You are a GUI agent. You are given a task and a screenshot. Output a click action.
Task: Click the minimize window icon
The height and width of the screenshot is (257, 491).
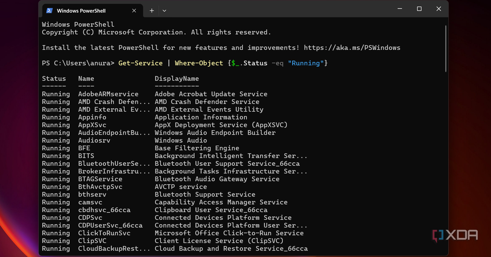tap(399, 9)
